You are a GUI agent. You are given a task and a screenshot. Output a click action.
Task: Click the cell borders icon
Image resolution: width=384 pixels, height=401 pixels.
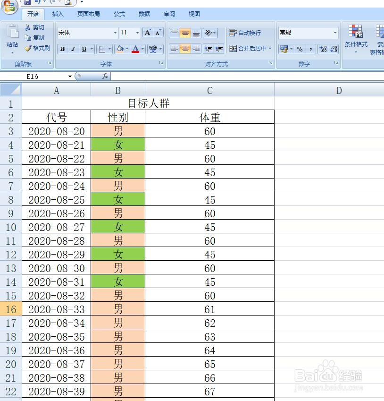(x=102, y=49)
